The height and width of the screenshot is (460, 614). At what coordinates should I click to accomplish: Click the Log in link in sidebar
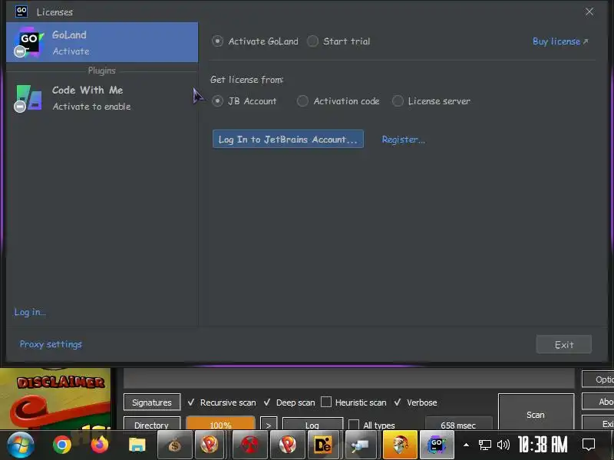(30, 312)
